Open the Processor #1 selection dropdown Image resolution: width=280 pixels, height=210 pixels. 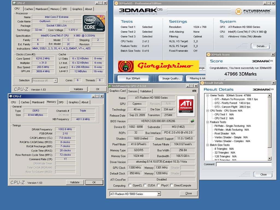56,81
